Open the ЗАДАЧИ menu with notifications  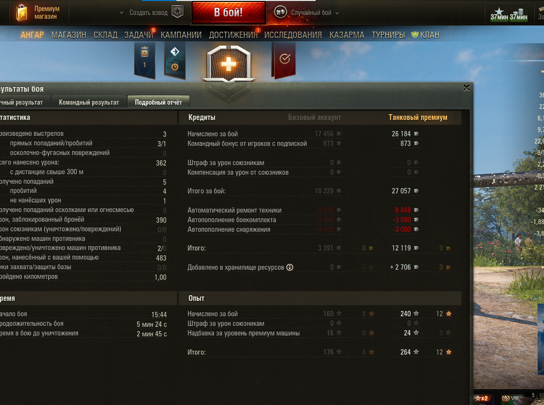(x=139, y=35)
